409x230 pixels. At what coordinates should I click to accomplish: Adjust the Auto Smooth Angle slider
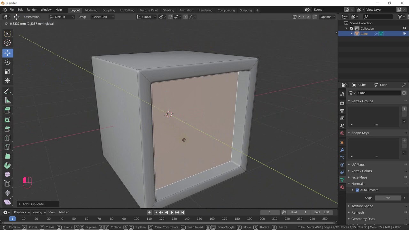point(388,198)
